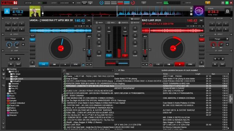This screenshot has width=234, height=131.
Task: Extend deck A loop with right arrow
Action: pos(19,59)
